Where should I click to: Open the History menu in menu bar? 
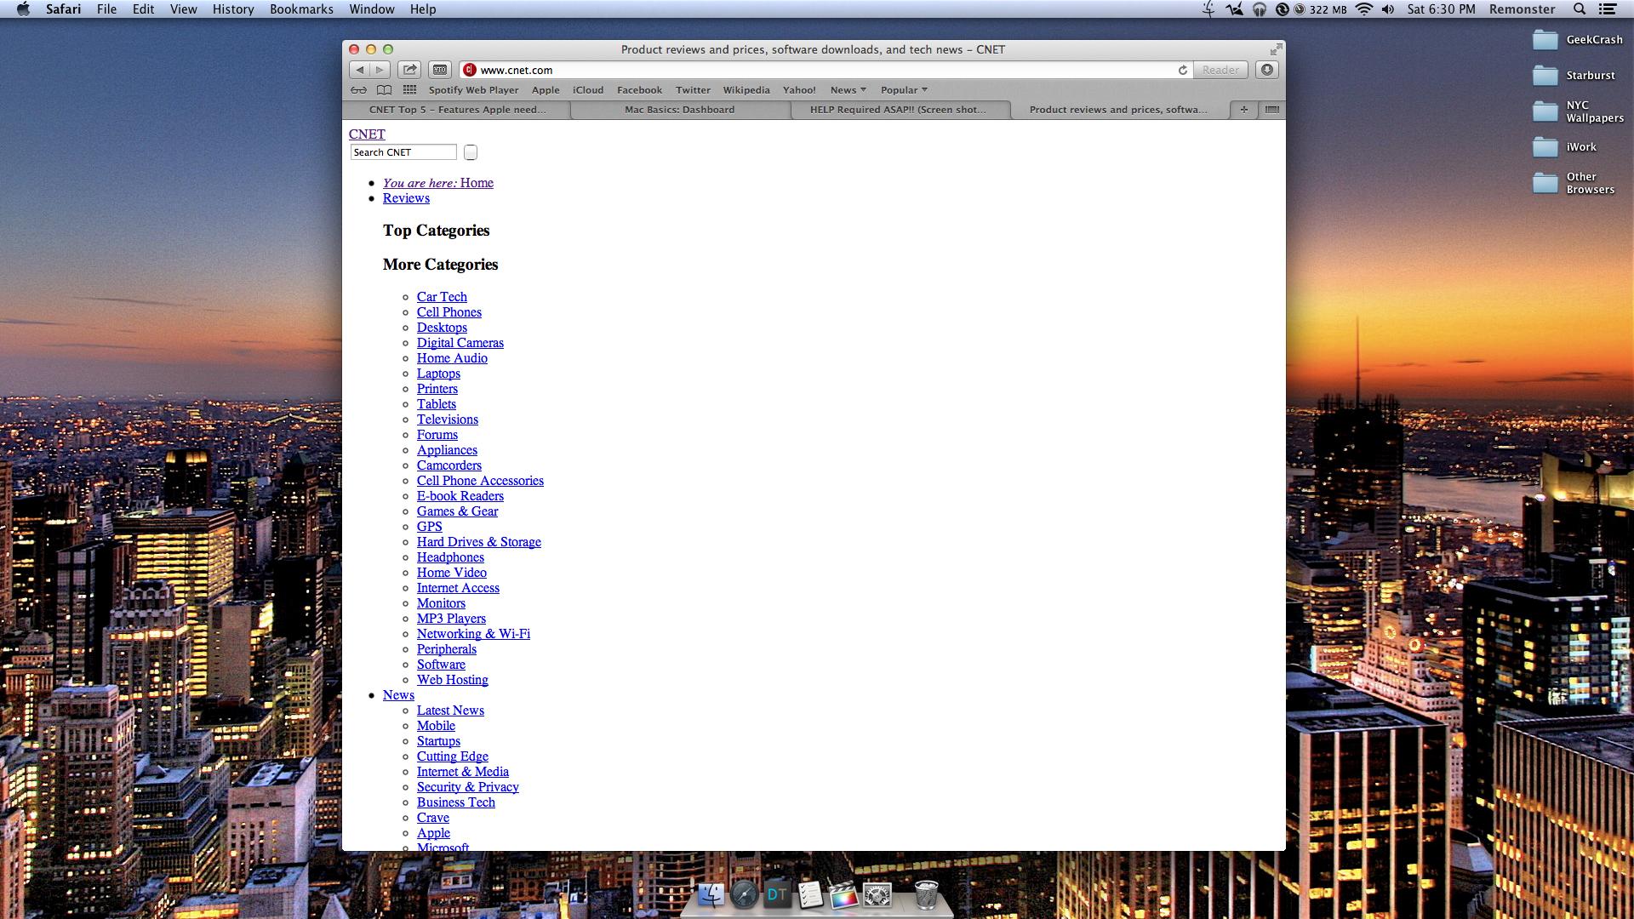tap(232, 9)
